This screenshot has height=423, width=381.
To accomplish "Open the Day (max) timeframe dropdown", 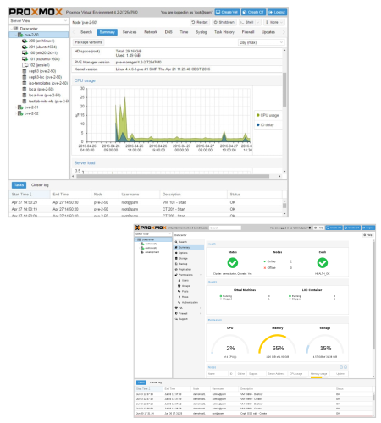I will [x=261, y=42].
